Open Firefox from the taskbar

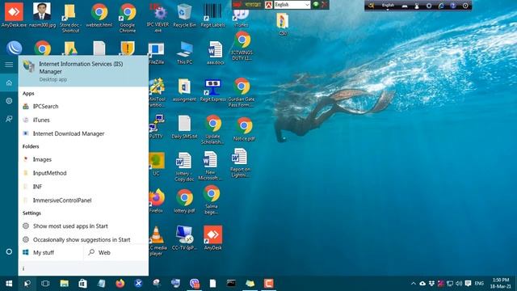[x=120, y=284]
